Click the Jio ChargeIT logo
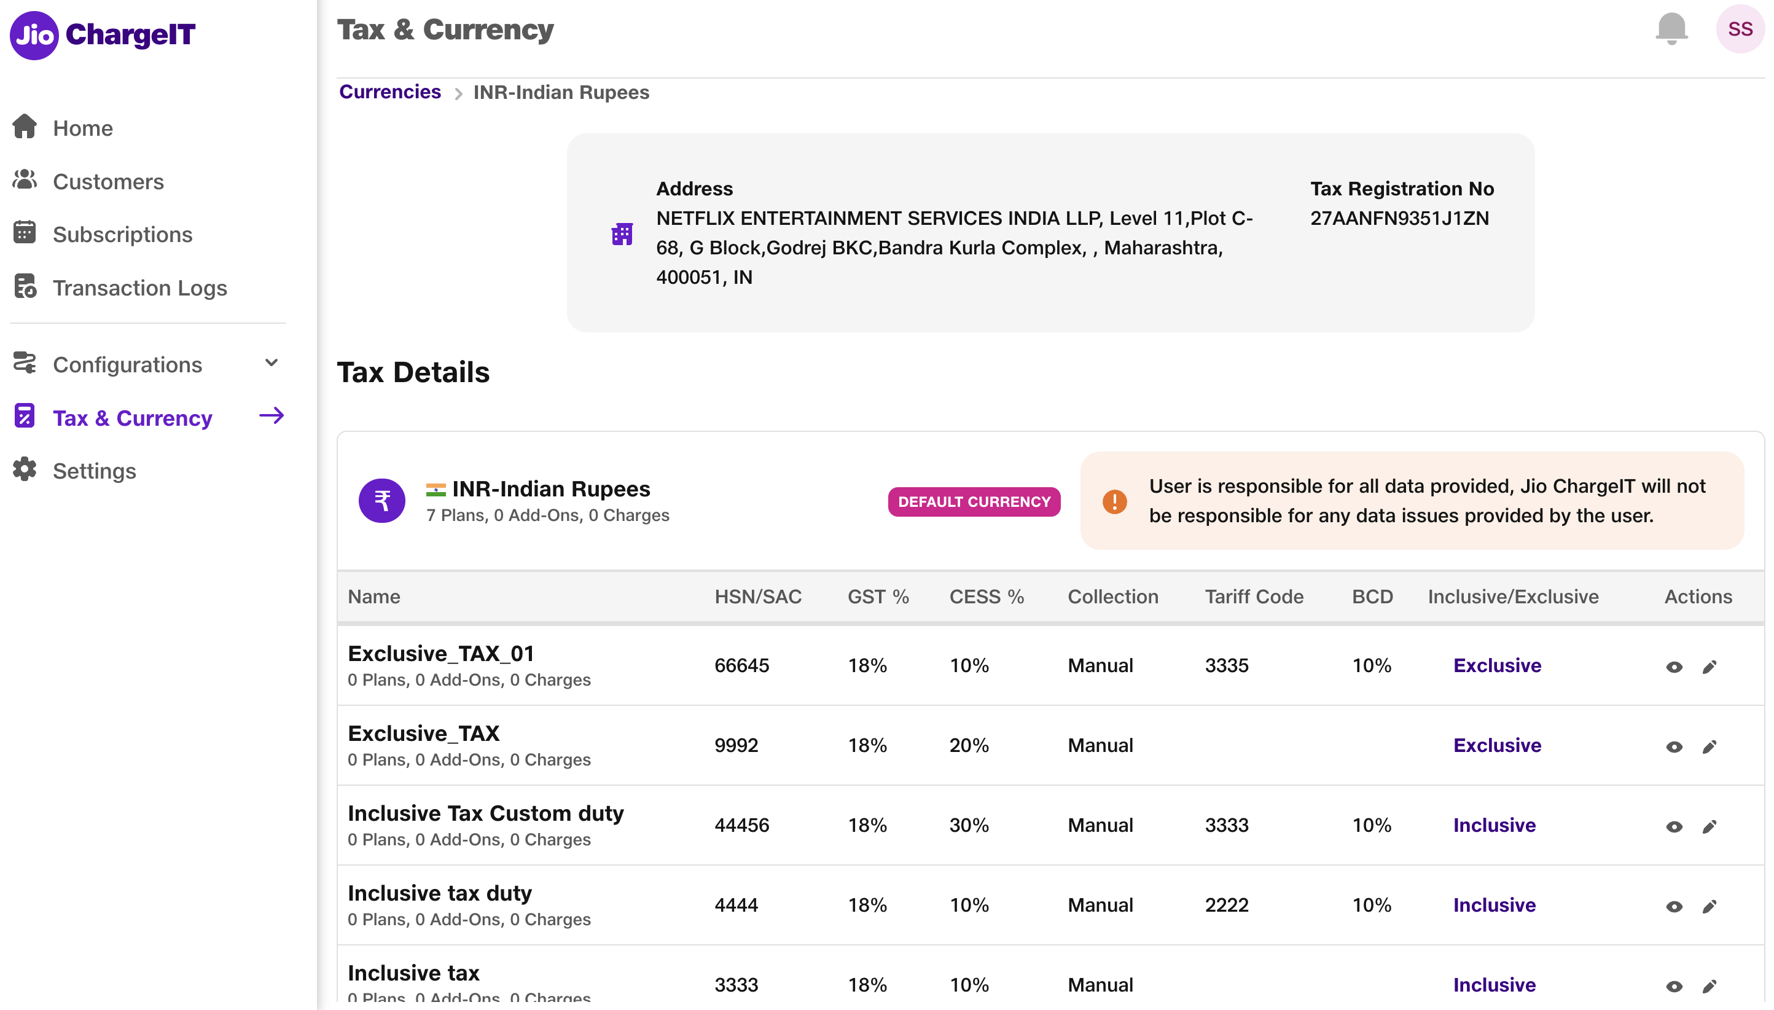 tap(103, 34)
